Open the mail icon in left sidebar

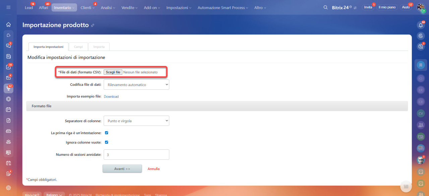[x=8, y=78]
